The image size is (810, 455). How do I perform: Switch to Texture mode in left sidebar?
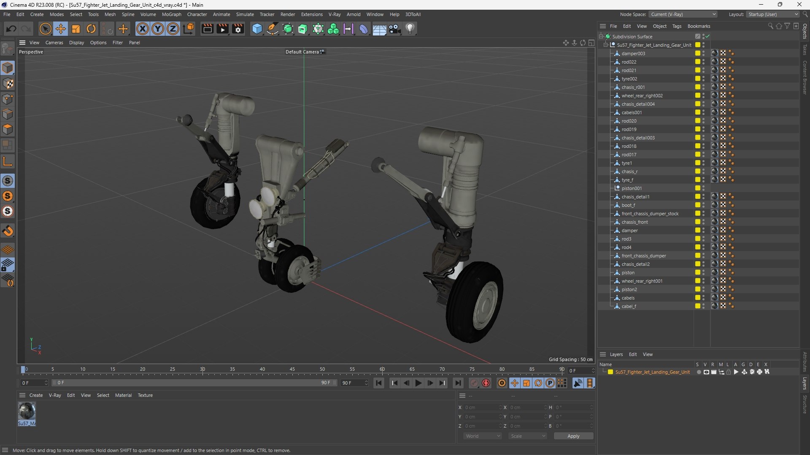[x=8, y=83]
